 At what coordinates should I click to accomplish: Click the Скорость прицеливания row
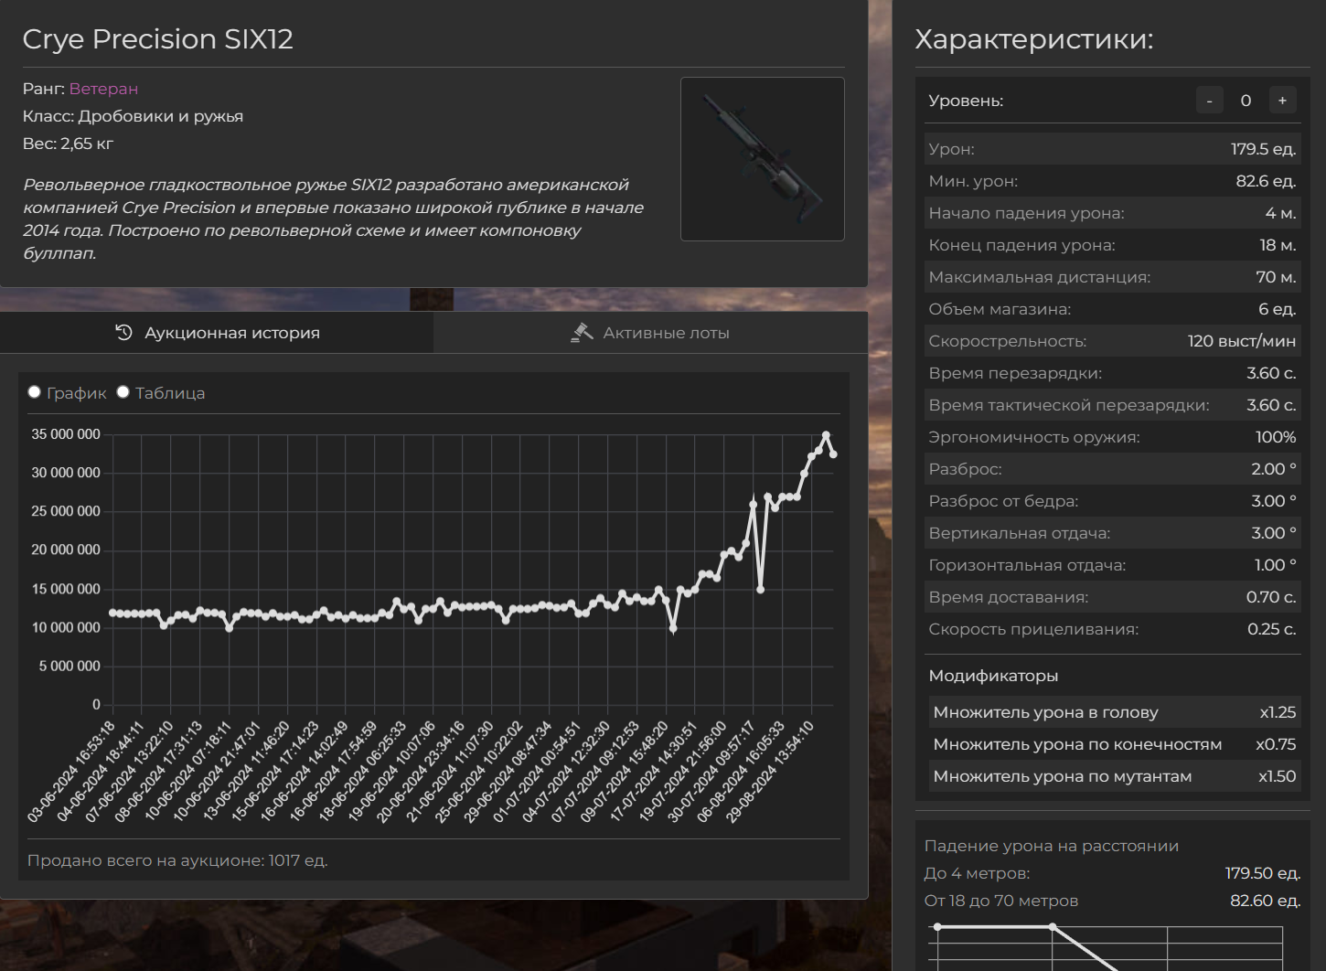[1112, 629]
